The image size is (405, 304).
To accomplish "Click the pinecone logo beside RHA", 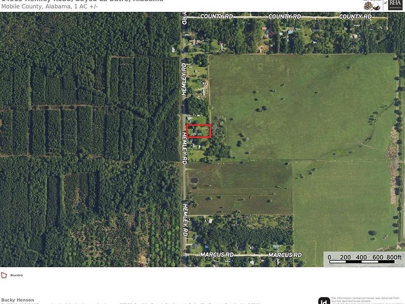I will click(x=372, y=5).
